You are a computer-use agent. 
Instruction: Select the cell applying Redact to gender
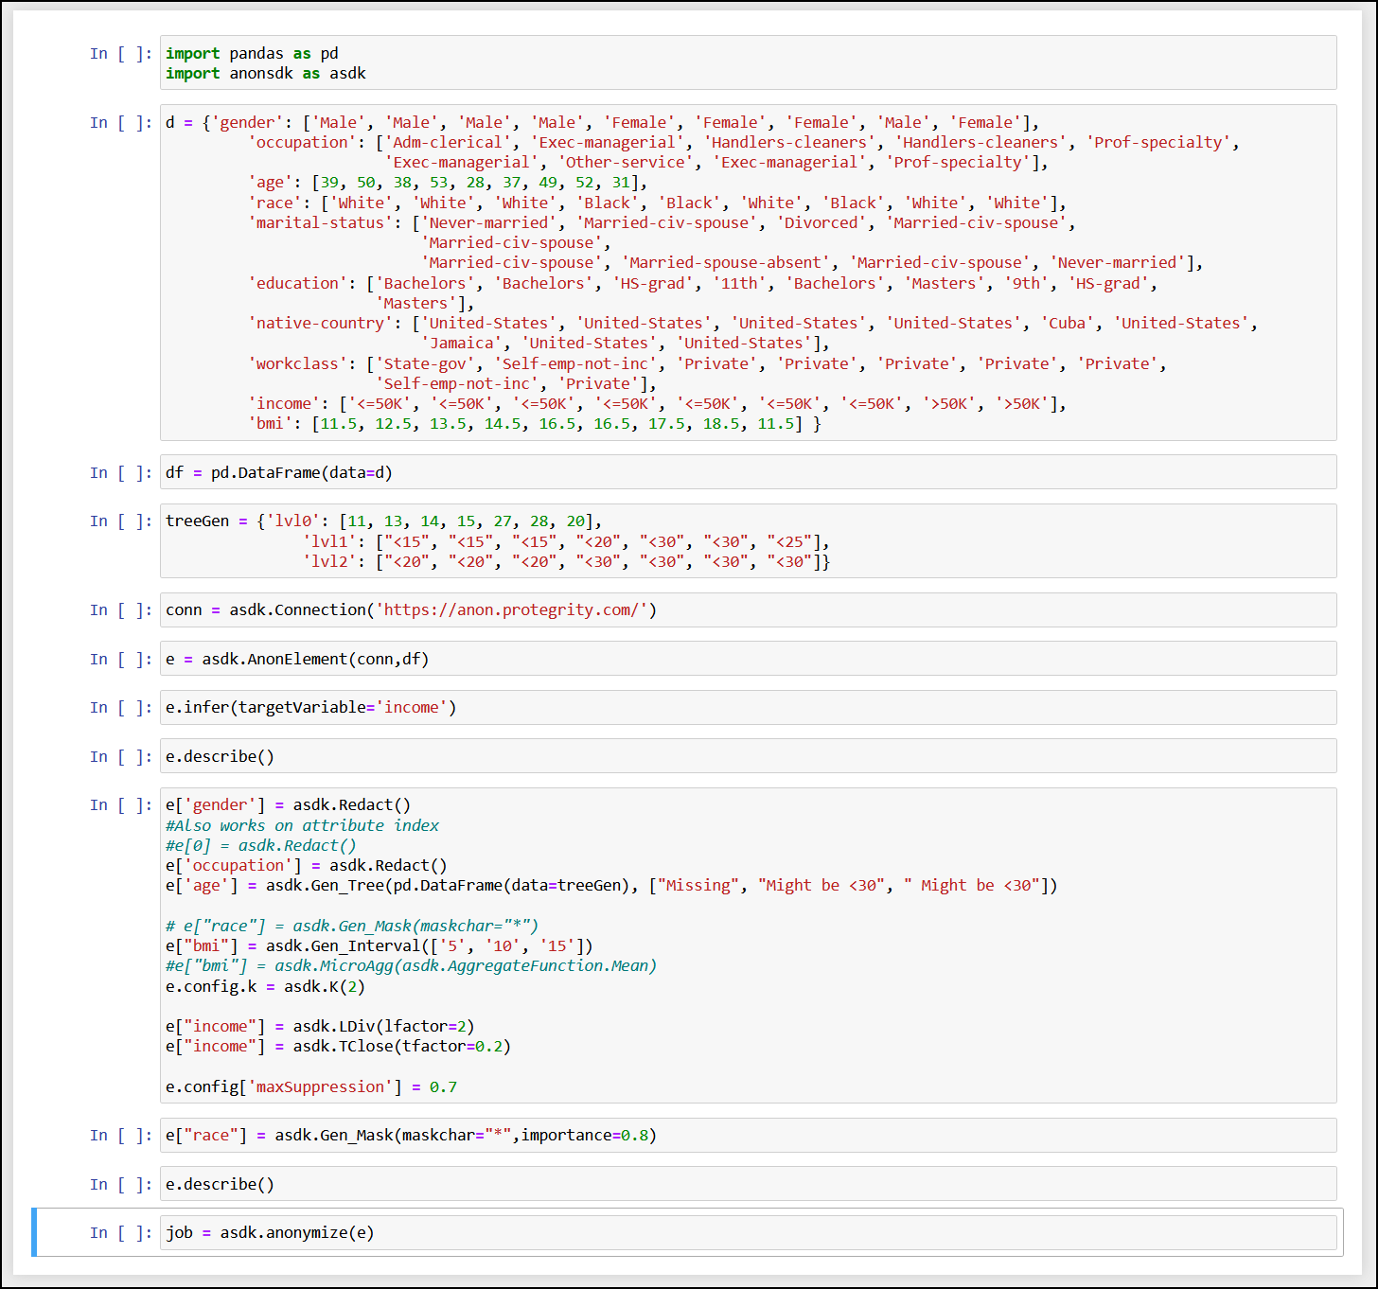click(287, 804)
